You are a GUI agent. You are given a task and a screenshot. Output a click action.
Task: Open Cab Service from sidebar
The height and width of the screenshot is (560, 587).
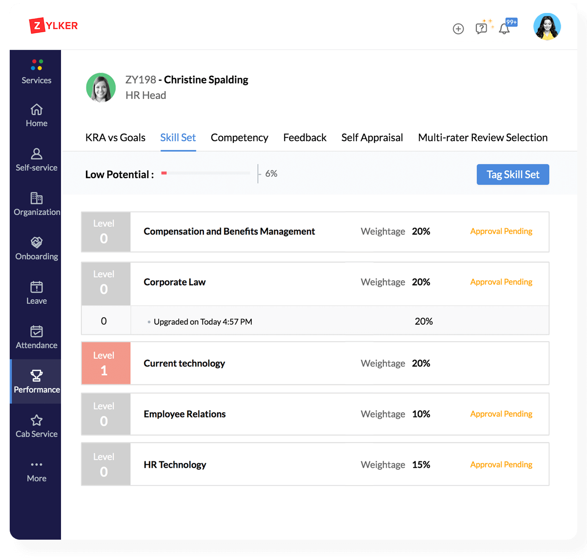[37, 426]
